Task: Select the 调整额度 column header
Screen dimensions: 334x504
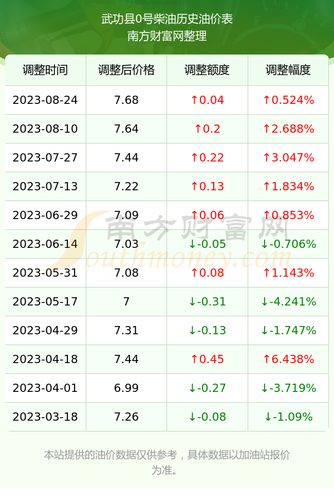Action: tap(207, 70)
